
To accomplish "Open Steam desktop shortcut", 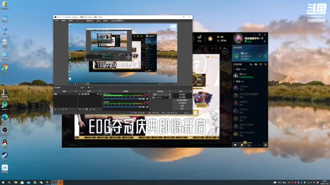I will (x=5, y=157).
